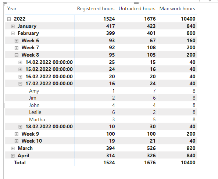This screenshot has width=218, height=179.
Task: Expand Week 10
Action: click(x=17, y=141)
